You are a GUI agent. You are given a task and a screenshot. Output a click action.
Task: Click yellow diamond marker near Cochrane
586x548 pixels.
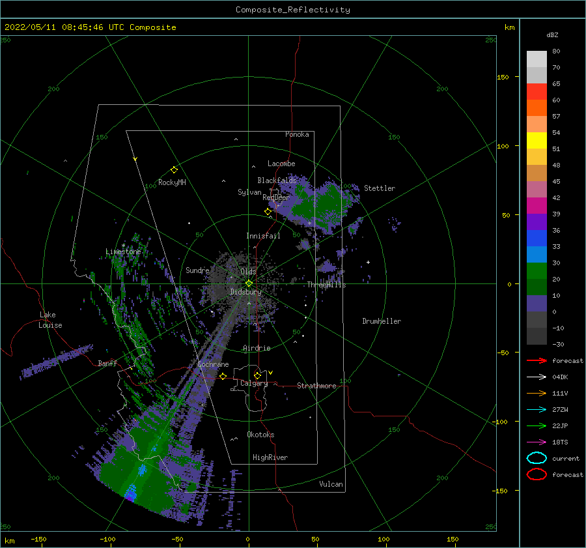[223, 377]
